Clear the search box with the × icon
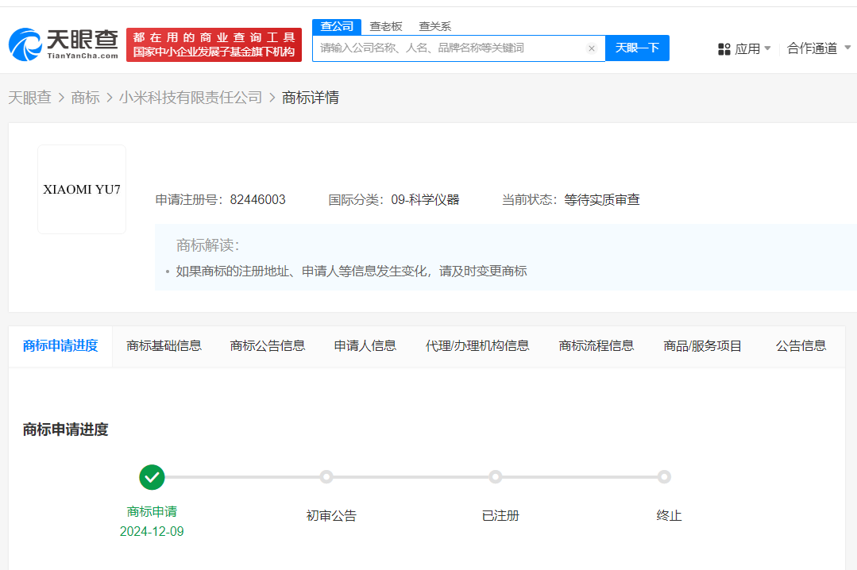 (591, 48)
